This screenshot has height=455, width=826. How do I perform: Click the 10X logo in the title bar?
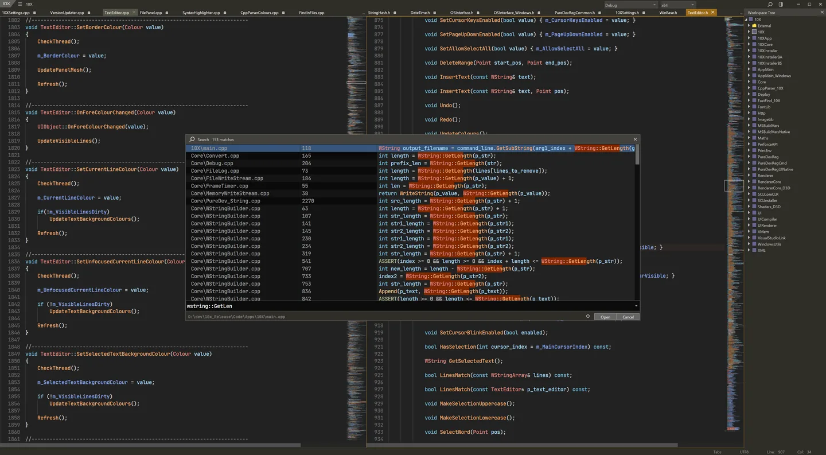click(6, 4)
